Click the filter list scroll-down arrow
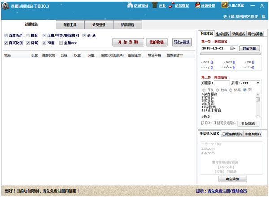Screen dimensions: 269x197 pyautogui.click(x=258, y=116)
